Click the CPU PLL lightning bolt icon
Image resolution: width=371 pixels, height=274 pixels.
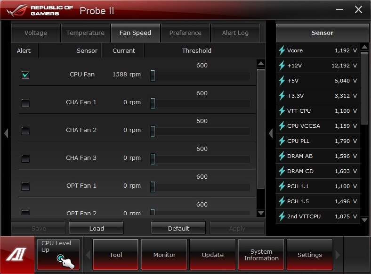click(x=282, y=141)
